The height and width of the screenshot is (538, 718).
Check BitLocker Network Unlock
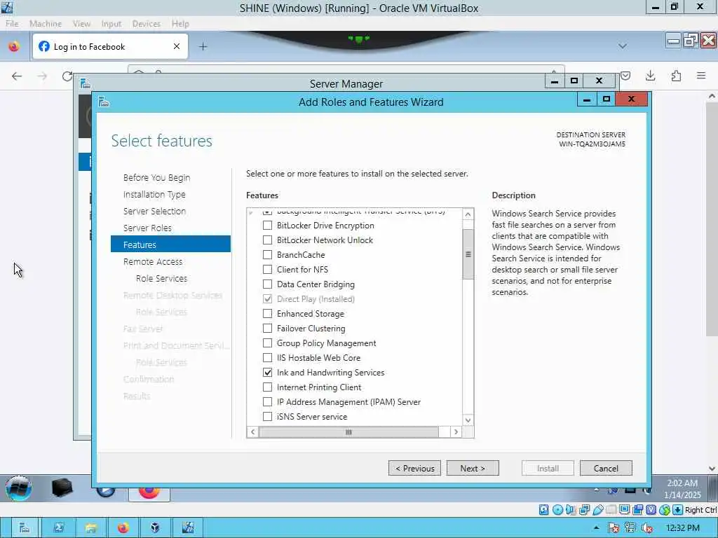[x=267, y=240]
